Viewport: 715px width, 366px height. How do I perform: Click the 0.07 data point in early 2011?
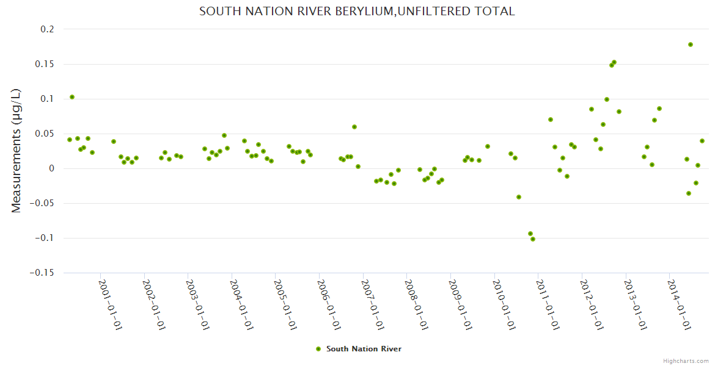click(x=551, y=120)
